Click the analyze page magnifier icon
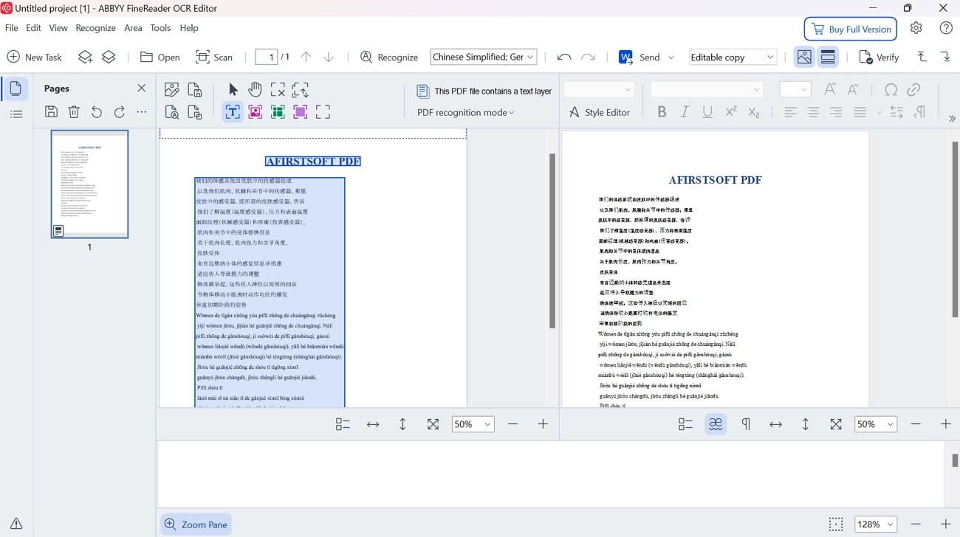This screenshot has width=960, height=537. (172, 112)
